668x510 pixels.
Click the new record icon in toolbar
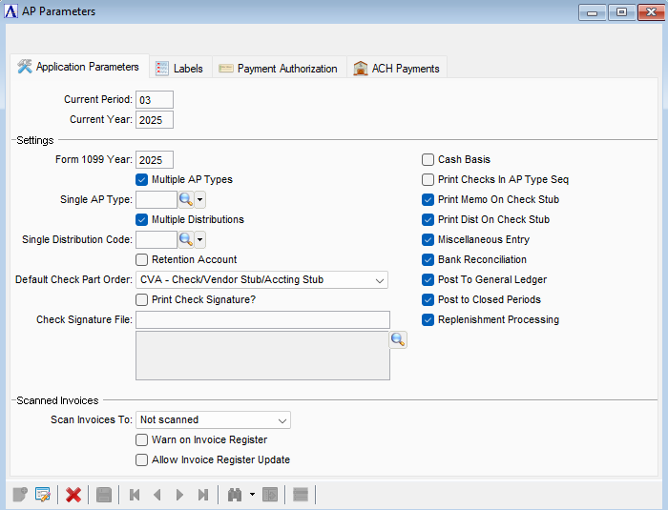click(x=19, y=495)
